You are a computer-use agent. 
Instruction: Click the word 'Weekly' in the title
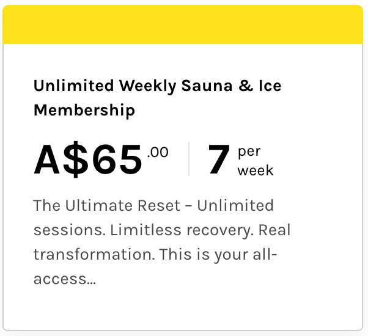pos(147,86)
